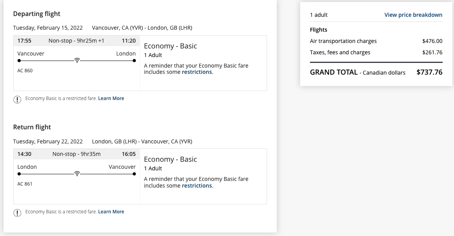Select flight number AC 860
The width and height of the screenshot is (454, 236).
[25, 71]
